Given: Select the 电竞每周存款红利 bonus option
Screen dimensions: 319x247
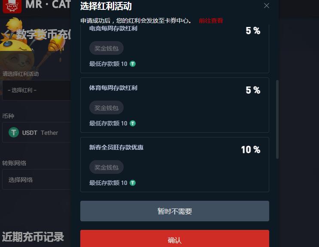Looking at the screenshot, I should click(175, 49).
